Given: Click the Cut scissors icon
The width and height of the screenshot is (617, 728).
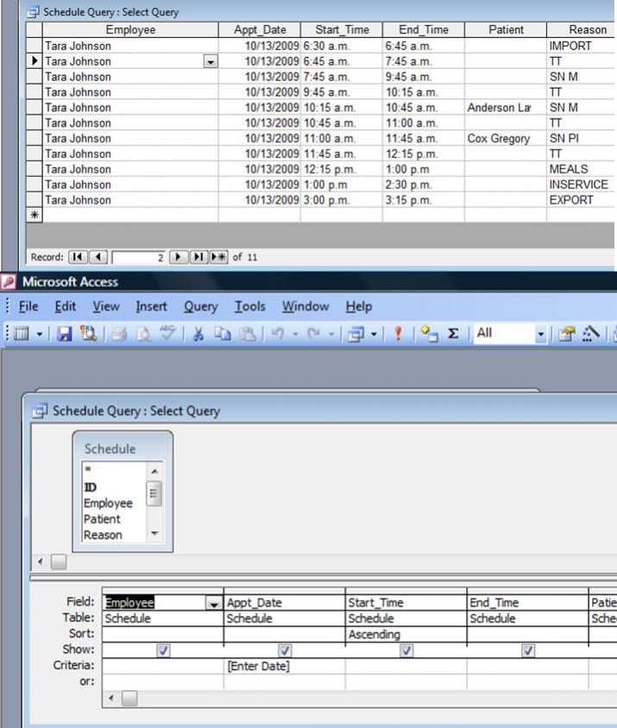Looking at the screenshot, I should click(x=198, y=334).
